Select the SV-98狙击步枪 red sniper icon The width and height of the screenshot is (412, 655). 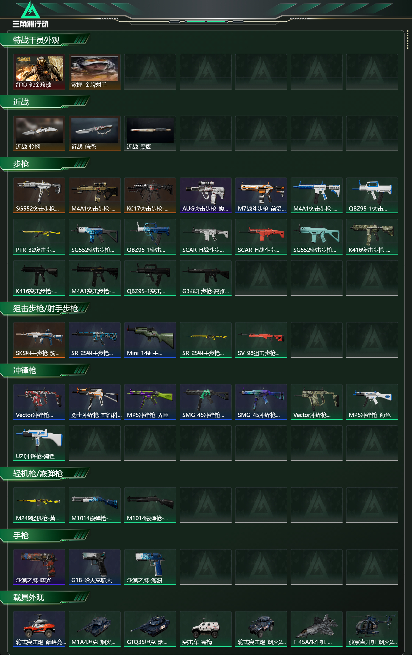pos(261,340)
